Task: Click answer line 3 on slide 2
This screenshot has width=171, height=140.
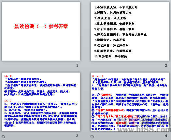Action: tap(110, 18)
